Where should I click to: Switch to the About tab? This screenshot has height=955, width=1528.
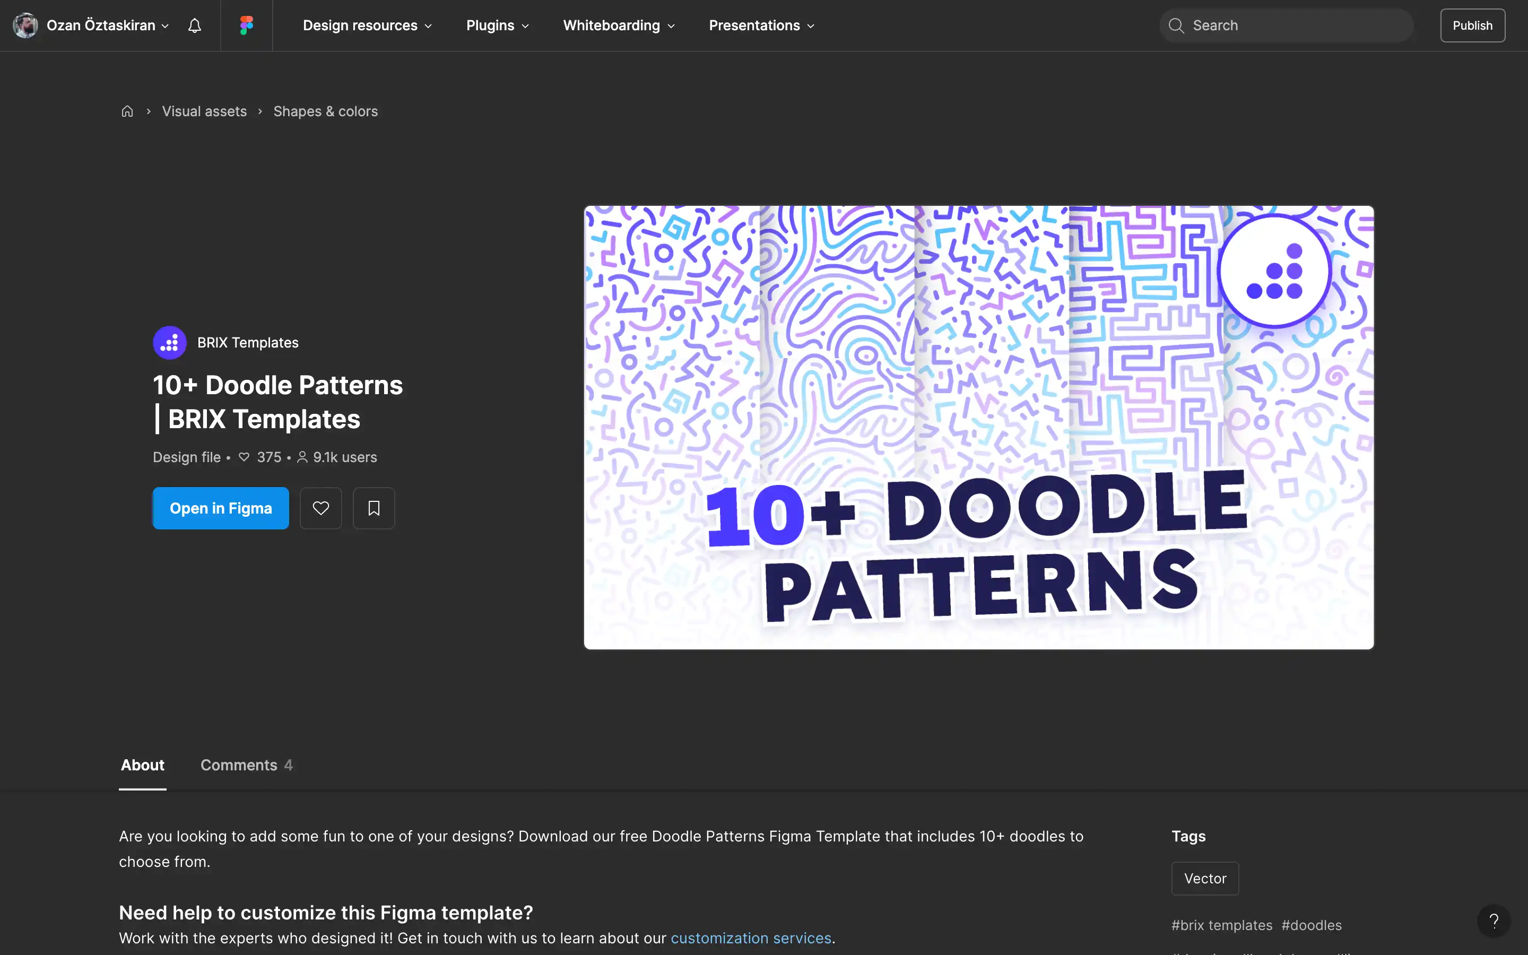(x=143, y=765)
